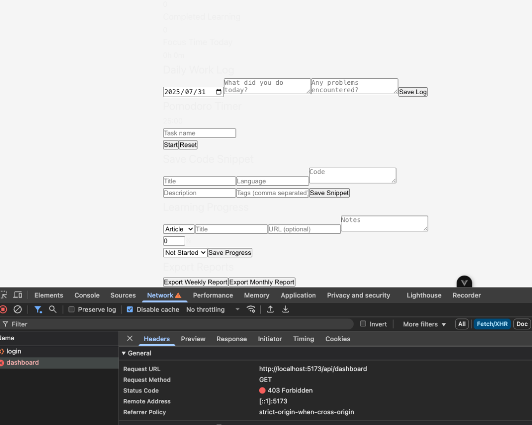Open the Recorder tab

(467, 295)
